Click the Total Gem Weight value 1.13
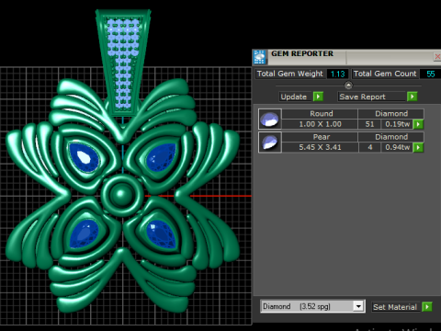The width and height of the screenshot is (441, 331). [x=337, y=74]
